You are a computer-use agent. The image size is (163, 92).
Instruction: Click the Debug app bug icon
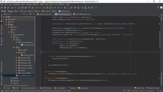pos(59,8)
